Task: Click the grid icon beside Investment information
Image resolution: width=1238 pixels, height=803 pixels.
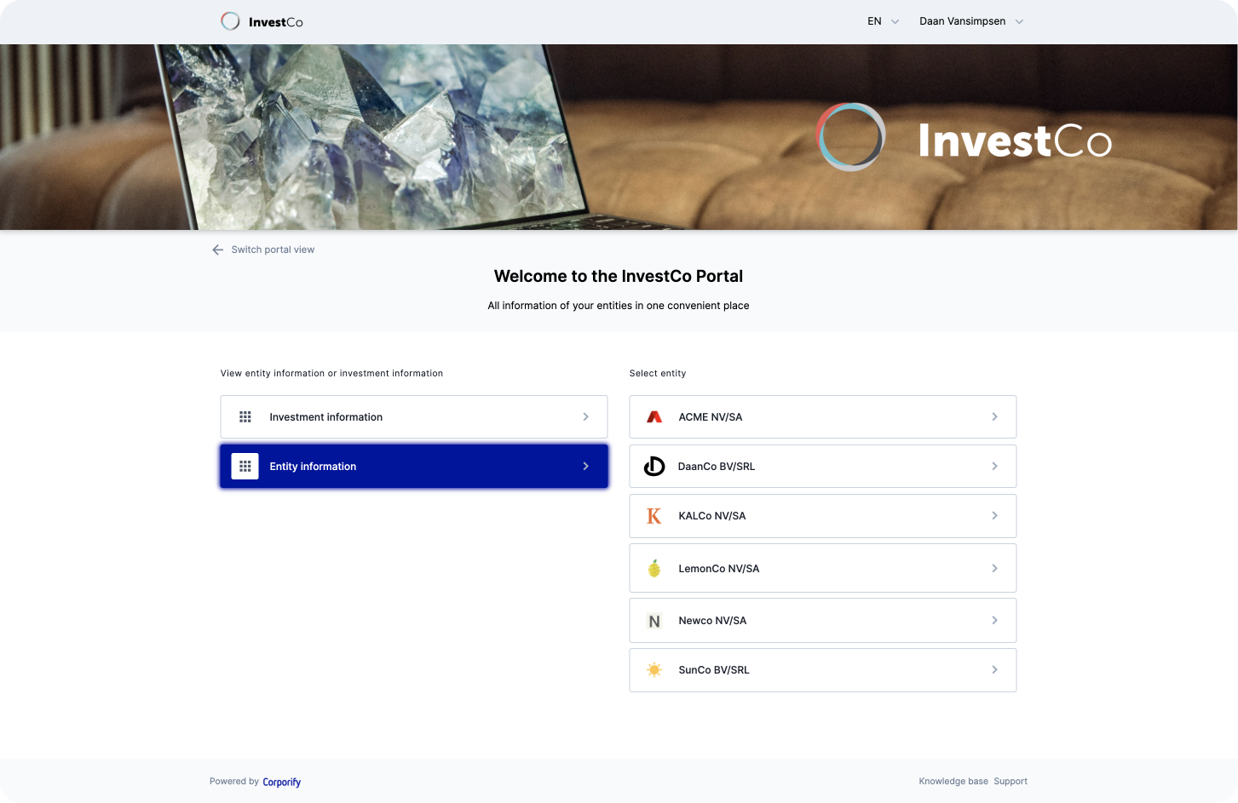Action: [x=245, y=417]
